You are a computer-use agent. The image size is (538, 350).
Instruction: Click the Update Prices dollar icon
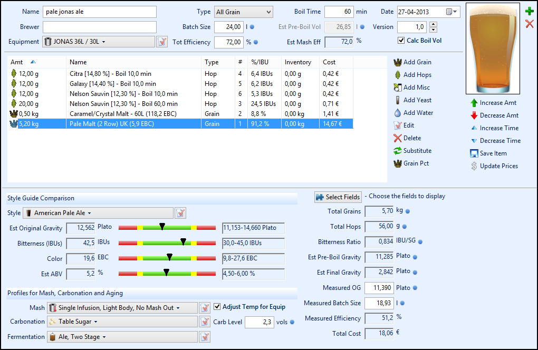coord(474,166)
